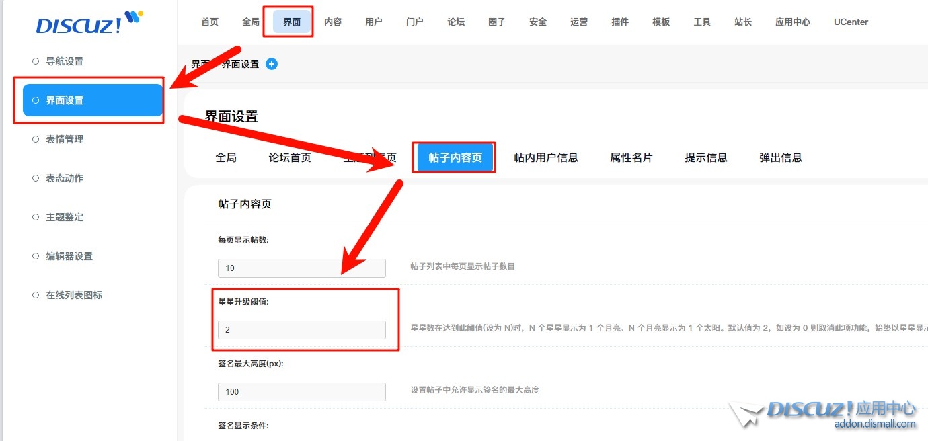
Task: Click the 签名显示条件 label
Action: (x=243, y=426)
